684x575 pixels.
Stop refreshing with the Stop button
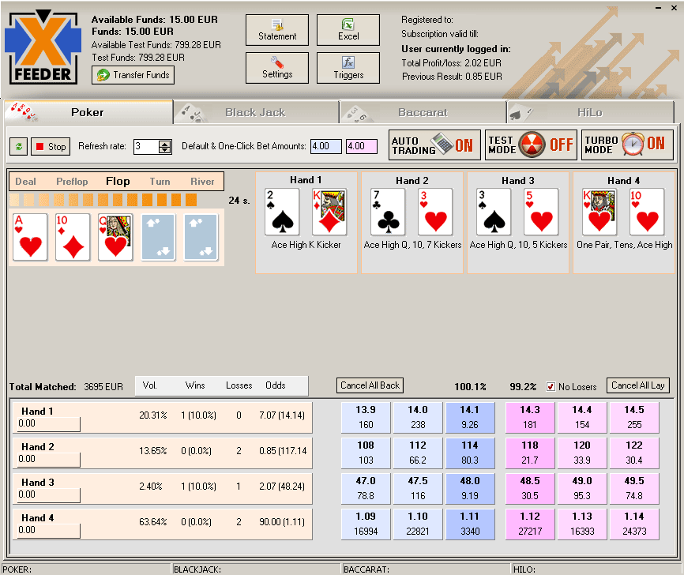coord(51,147)
